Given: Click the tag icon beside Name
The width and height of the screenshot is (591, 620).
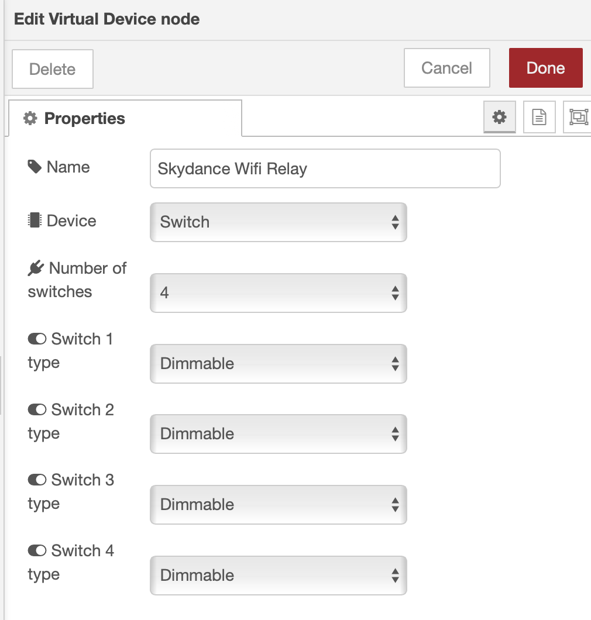Looking at the screenshot, I should (x=35, y=167).
